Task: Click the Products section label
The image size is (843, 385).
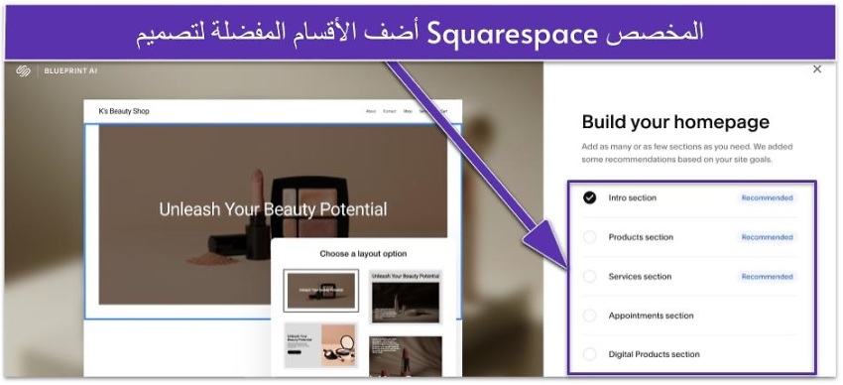Action: point(641,237)
